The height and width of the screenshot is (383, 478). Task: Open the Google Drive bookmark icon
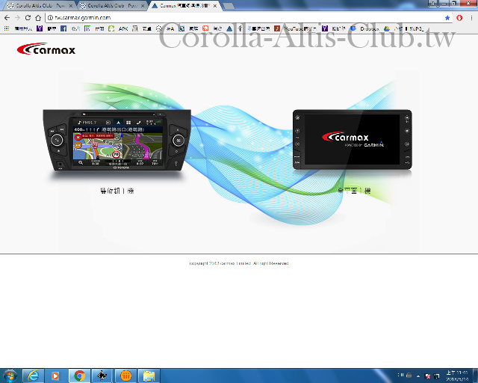[387, 28]
